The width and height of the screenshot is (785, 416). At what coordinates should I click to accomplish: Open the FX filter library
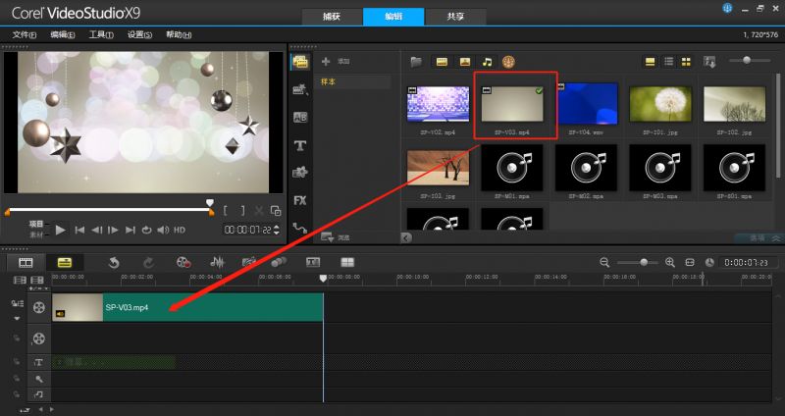[x=300, y=200]
